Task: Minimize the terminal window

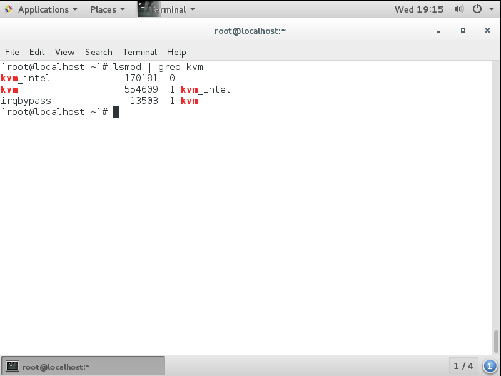Action: [439, 31]
